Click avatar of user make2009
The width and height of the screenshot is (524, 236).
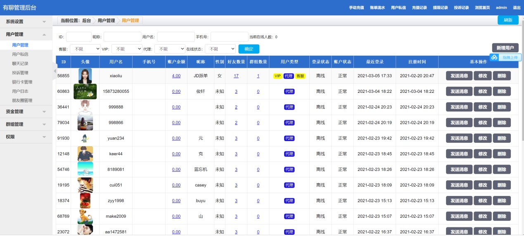click(85, 216)
